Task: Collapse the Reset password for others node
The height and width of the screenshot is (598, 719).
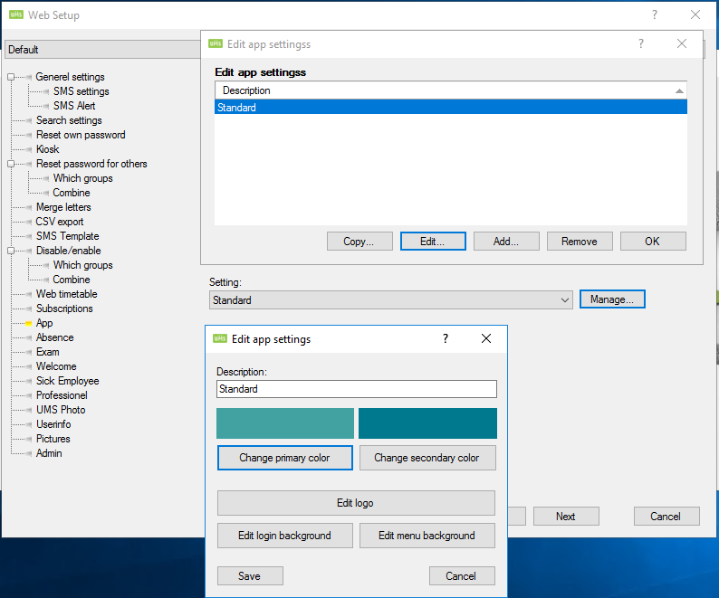Action: pyautogui.click(x=11, y=164)
